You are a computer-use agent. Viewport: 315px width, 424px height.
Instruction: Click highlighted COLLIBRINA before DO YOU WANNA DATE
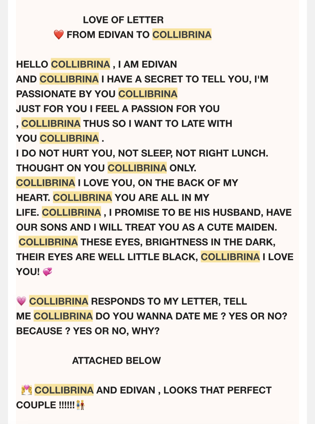[x=63, y=316]
